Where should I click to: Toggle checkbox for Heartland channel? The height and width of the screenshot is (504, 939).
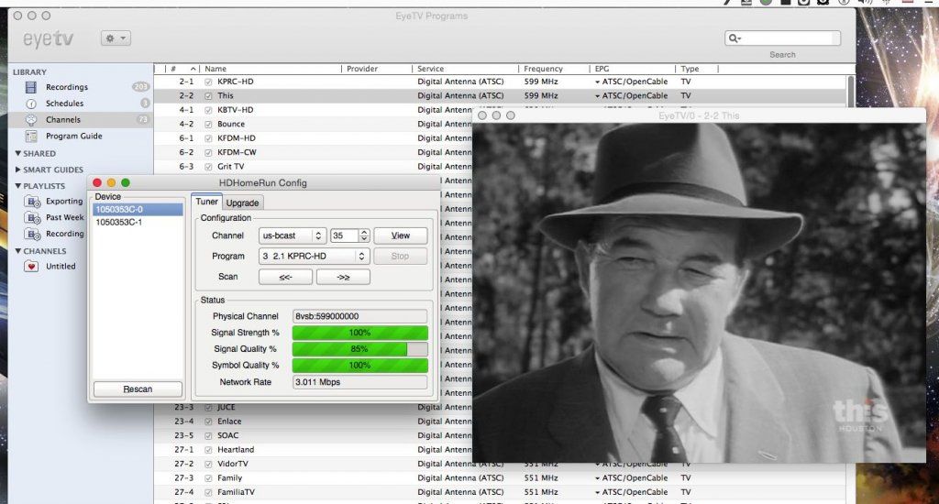[x=208, y=450]
